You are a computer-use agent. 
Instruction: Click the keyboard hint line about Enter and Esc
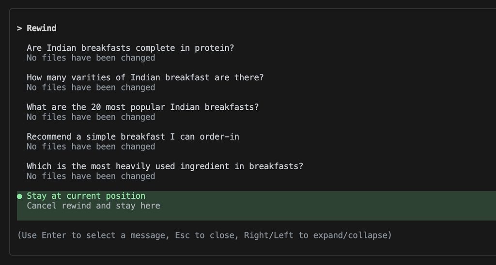point(204,236)
